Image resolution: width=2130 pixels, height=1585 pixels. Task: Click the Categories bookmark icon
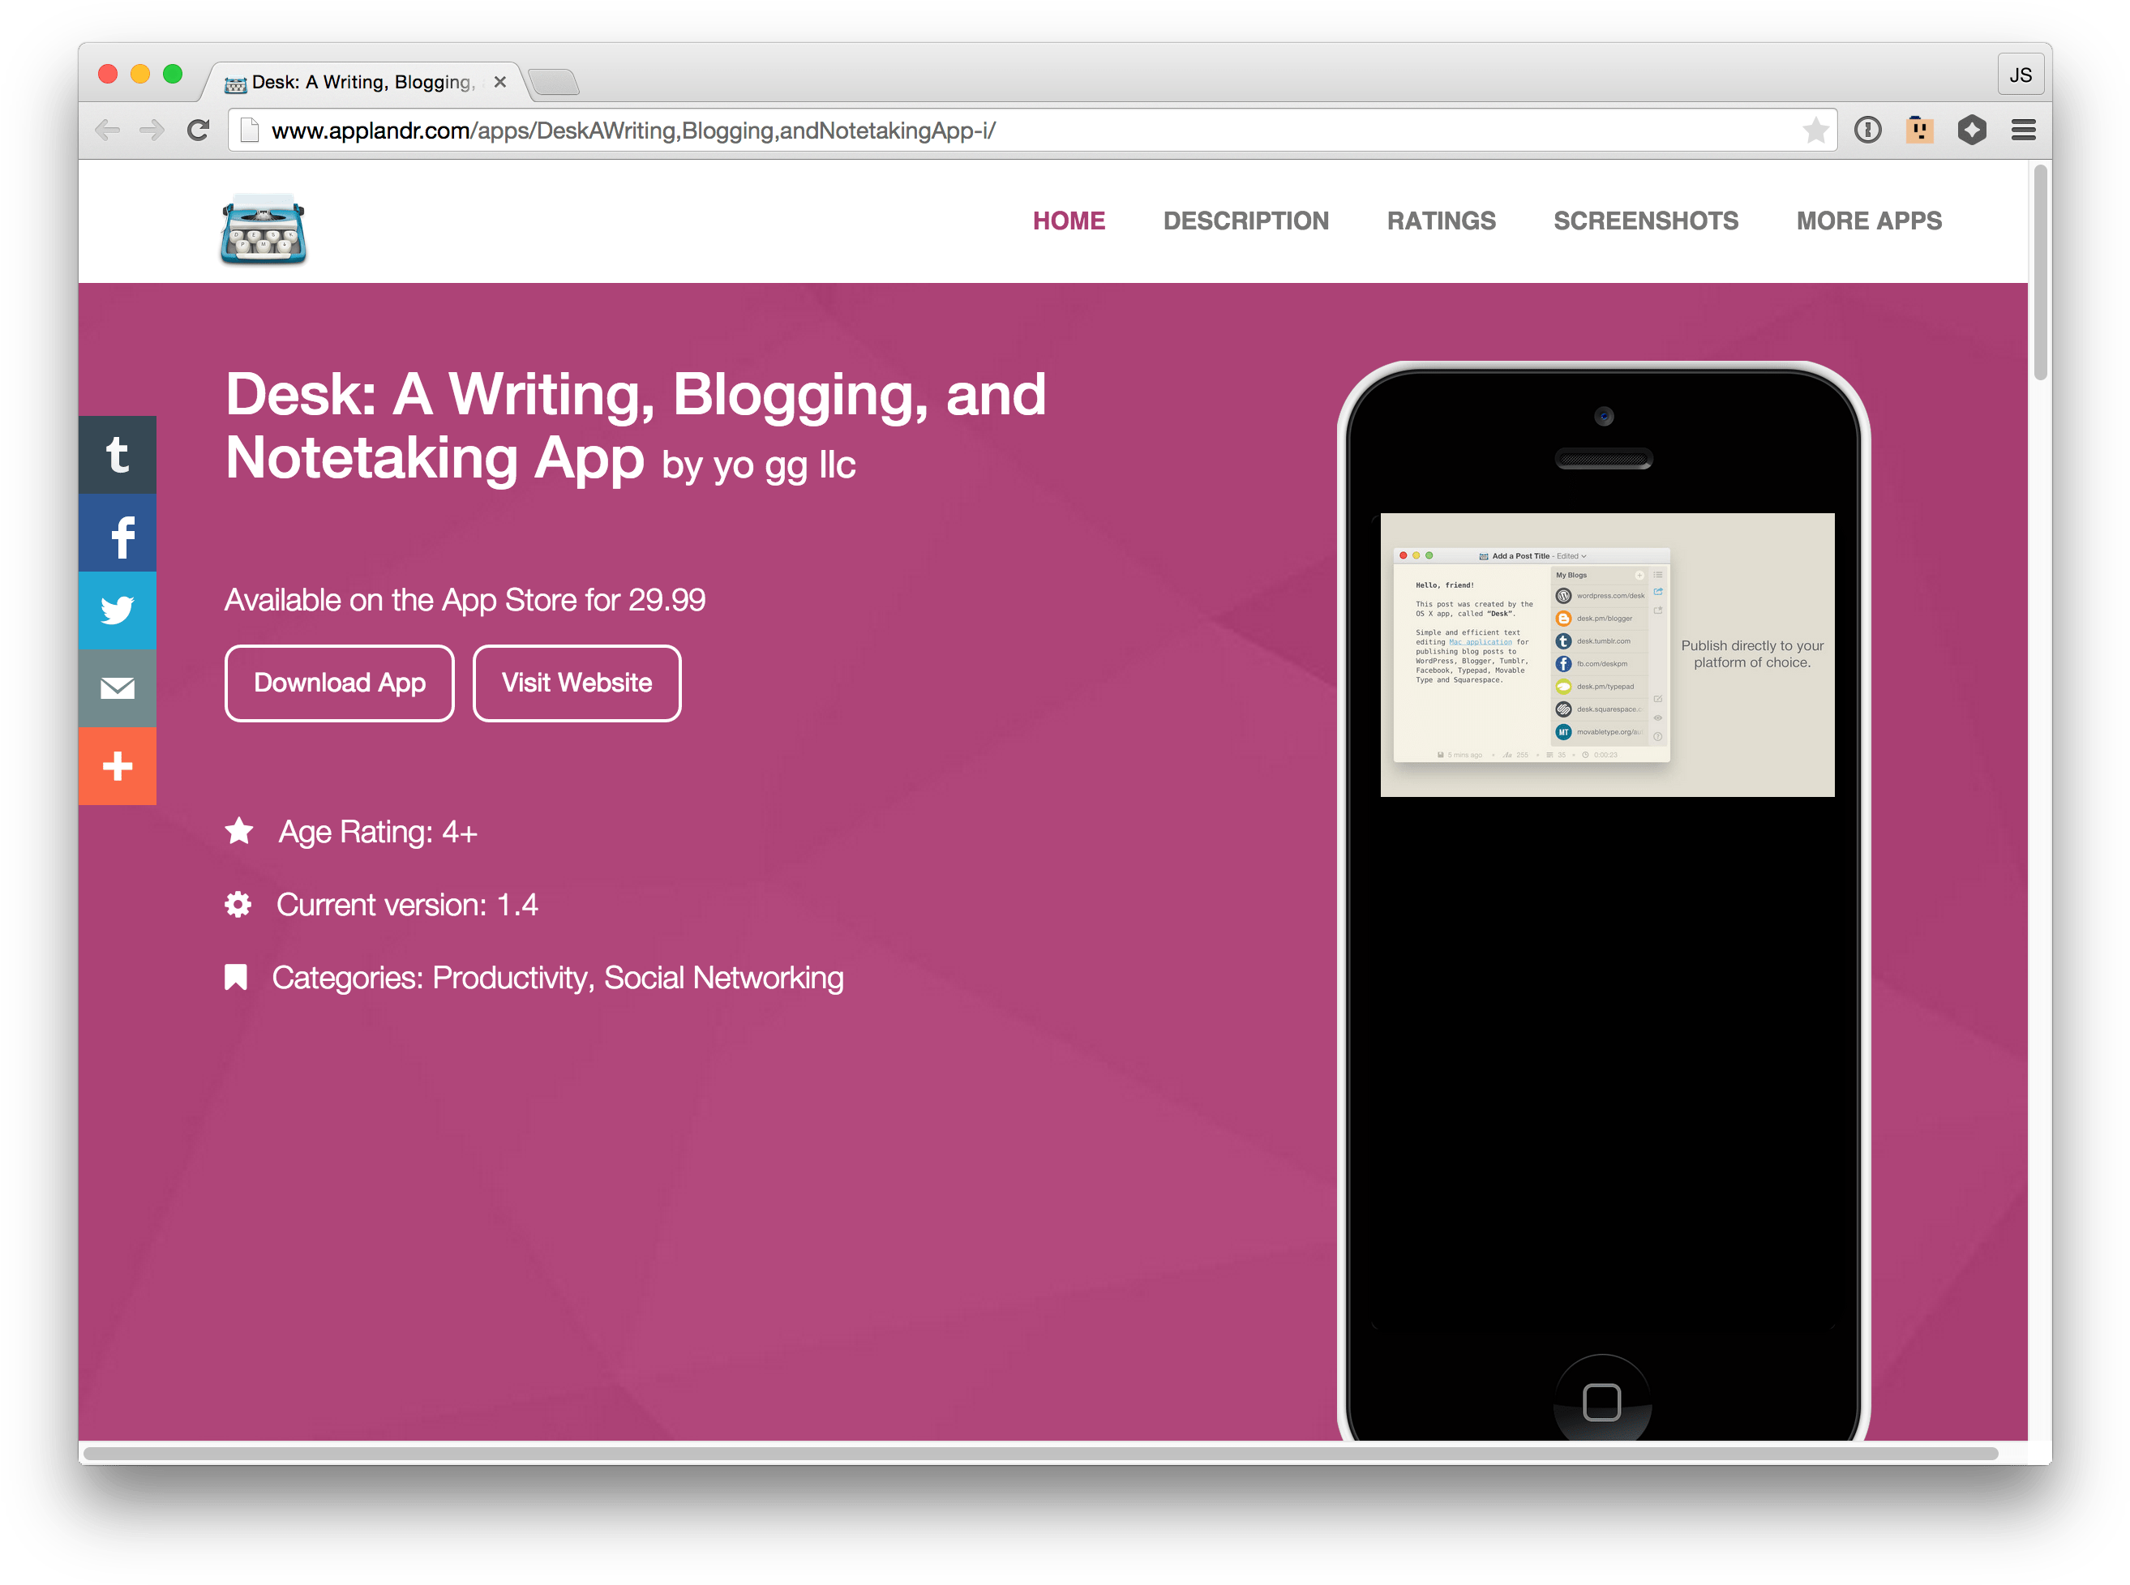(x=236, y=977)
